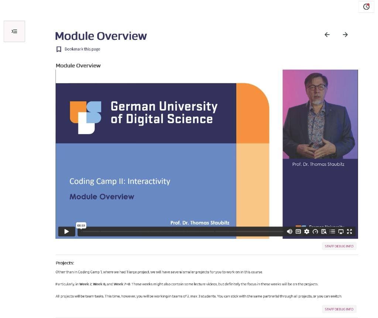Select the 'Week 2' bold text
This screenshot has width=378, height=318.
pyautogui.click(x=85, y=284)
